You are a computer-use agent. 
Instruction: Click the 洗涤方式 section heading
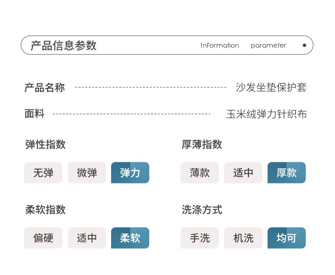[x=202, y=210]
